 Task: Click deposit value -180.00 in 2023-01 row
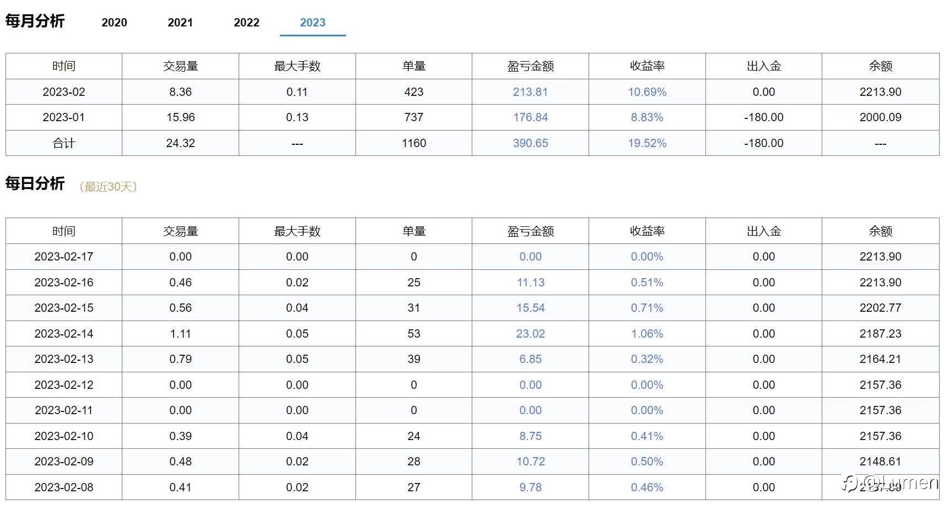click(x=763, y=117)
